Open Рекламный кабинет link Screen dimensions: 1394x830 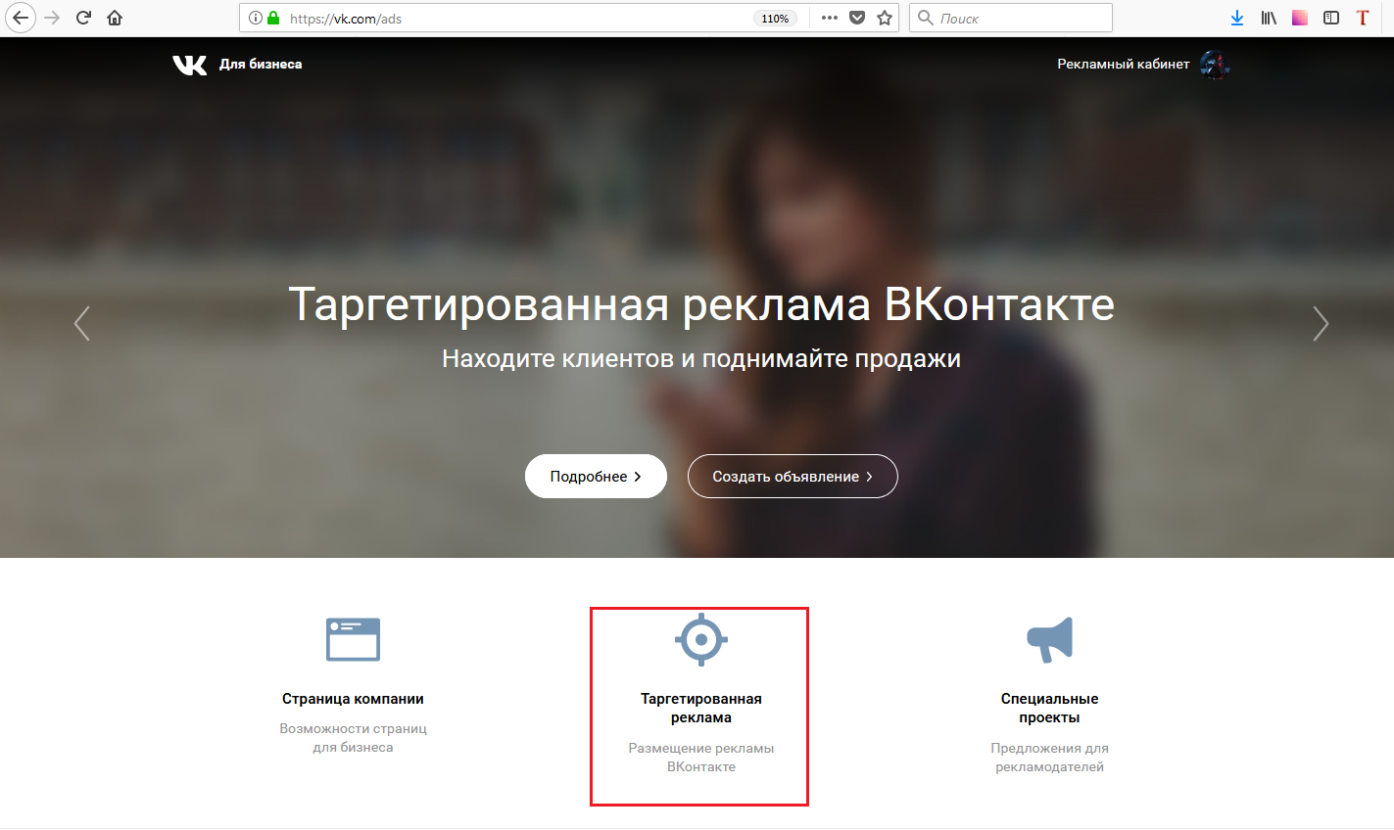[x=1124, y=64]
